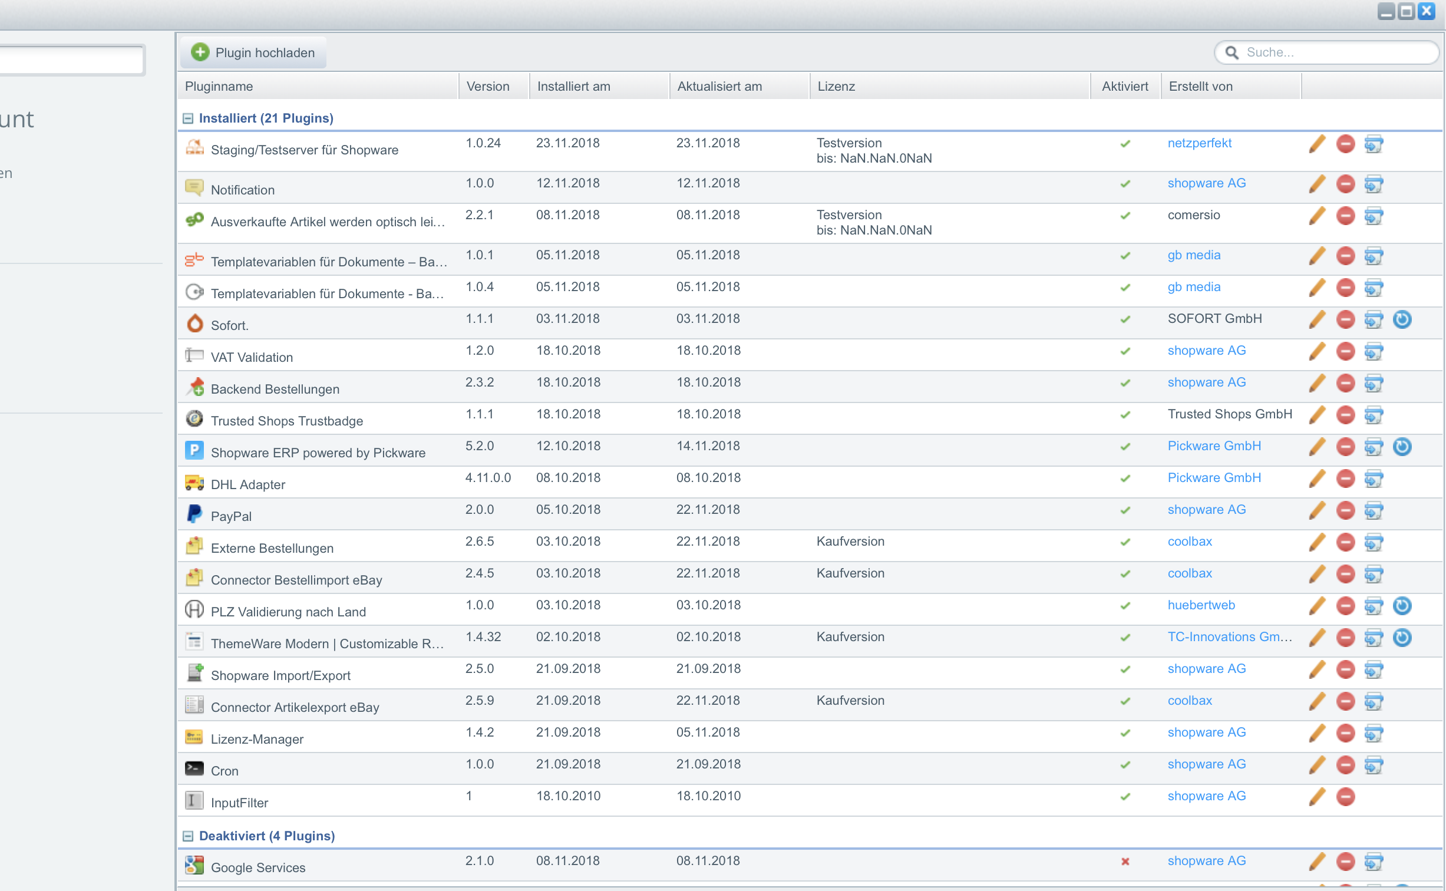This screenshot has width=1446, height=891.
Task: Open TC-Innovations Gm... creator link
Action: (x=1230, y=637)
